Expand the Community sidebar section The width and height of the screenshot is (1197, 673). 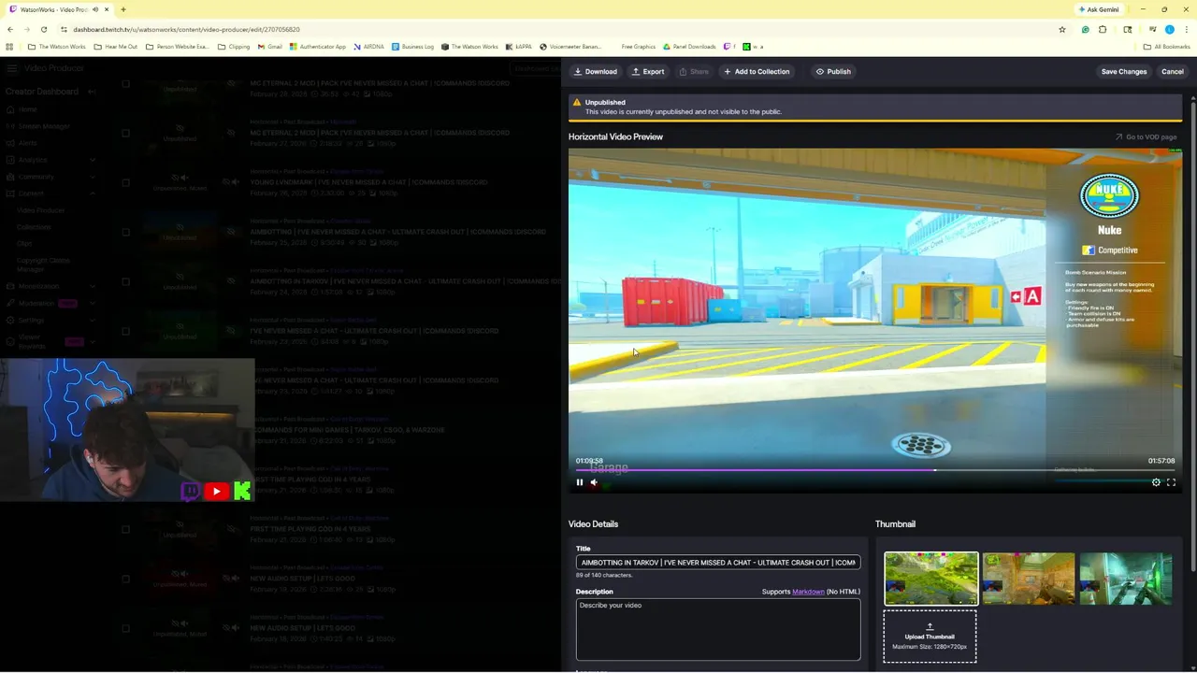[92, 177]
